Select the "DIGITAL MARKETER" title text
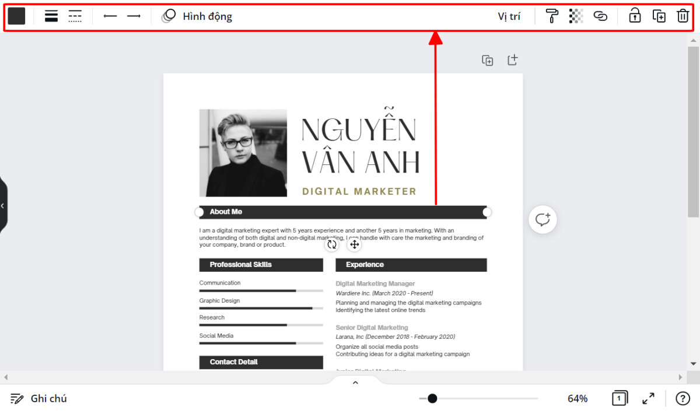 359,191
